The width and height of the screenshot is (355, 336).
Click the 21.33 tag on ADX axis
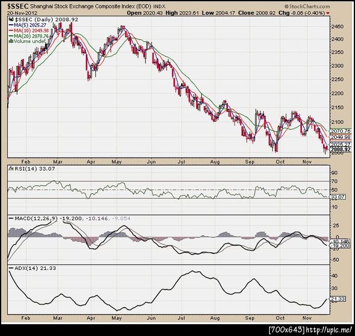338,299
